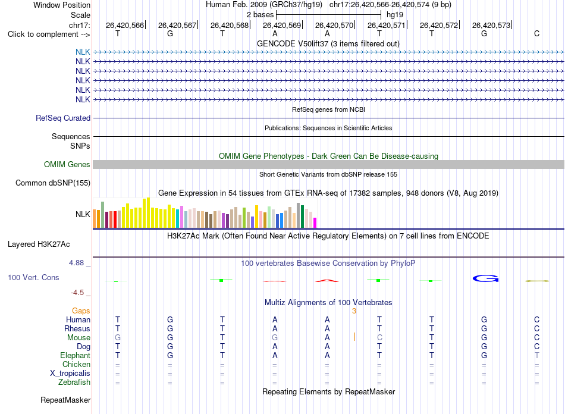Click the Window Position label
This screenshot has width=565, height=414.
62,5
